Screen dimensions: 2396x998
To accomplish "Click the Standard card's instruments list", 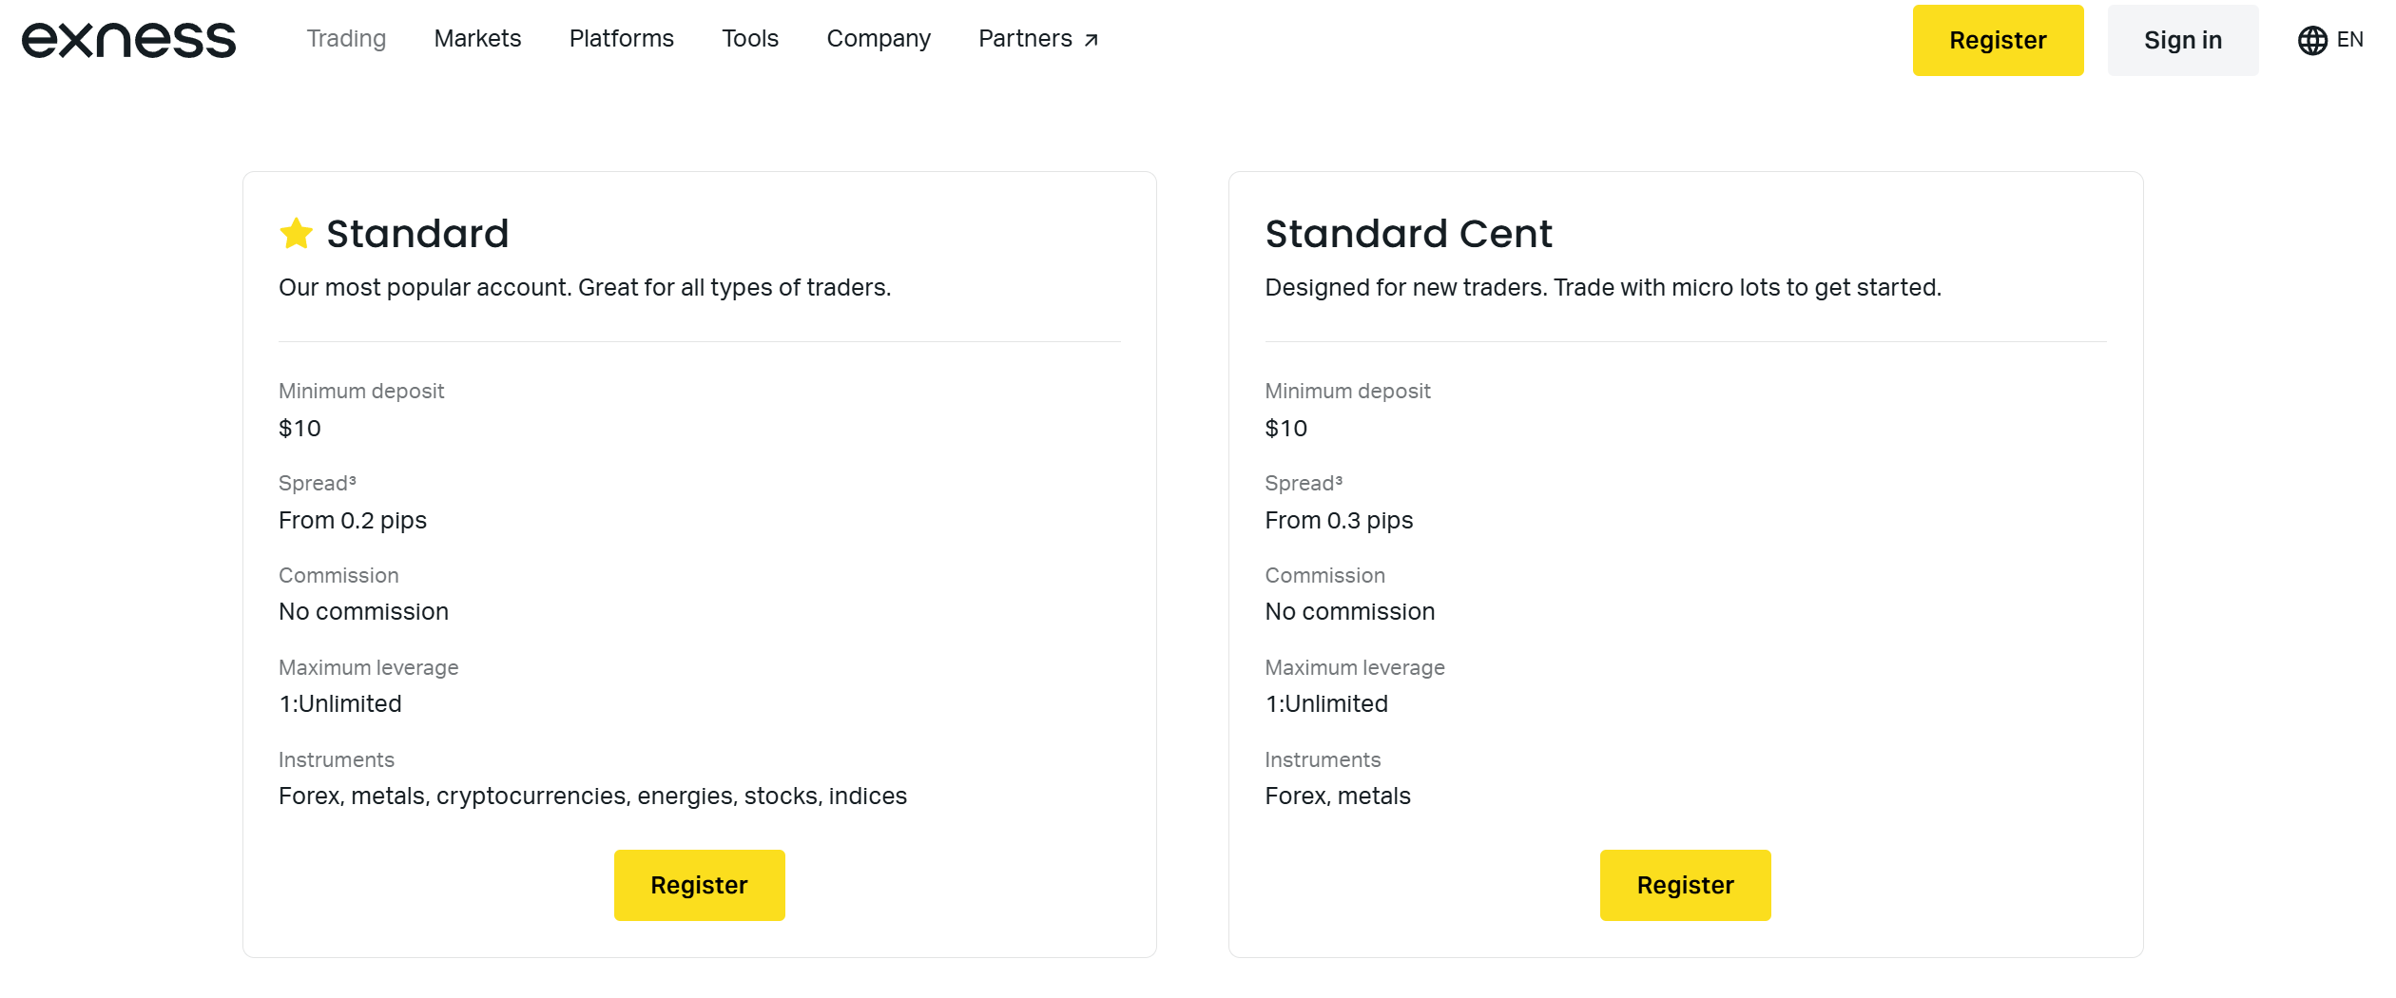I will coord(592,796).
